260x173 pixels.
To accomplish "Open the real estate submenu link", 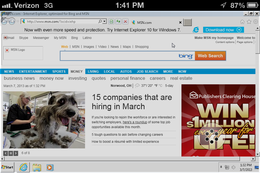I will coord(181,78).
